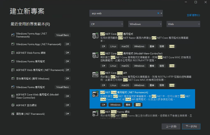Select ASP.NET Web 應用程式 (.NET Framework) result title
The image size is (210, 135).
tap(124, 92)
